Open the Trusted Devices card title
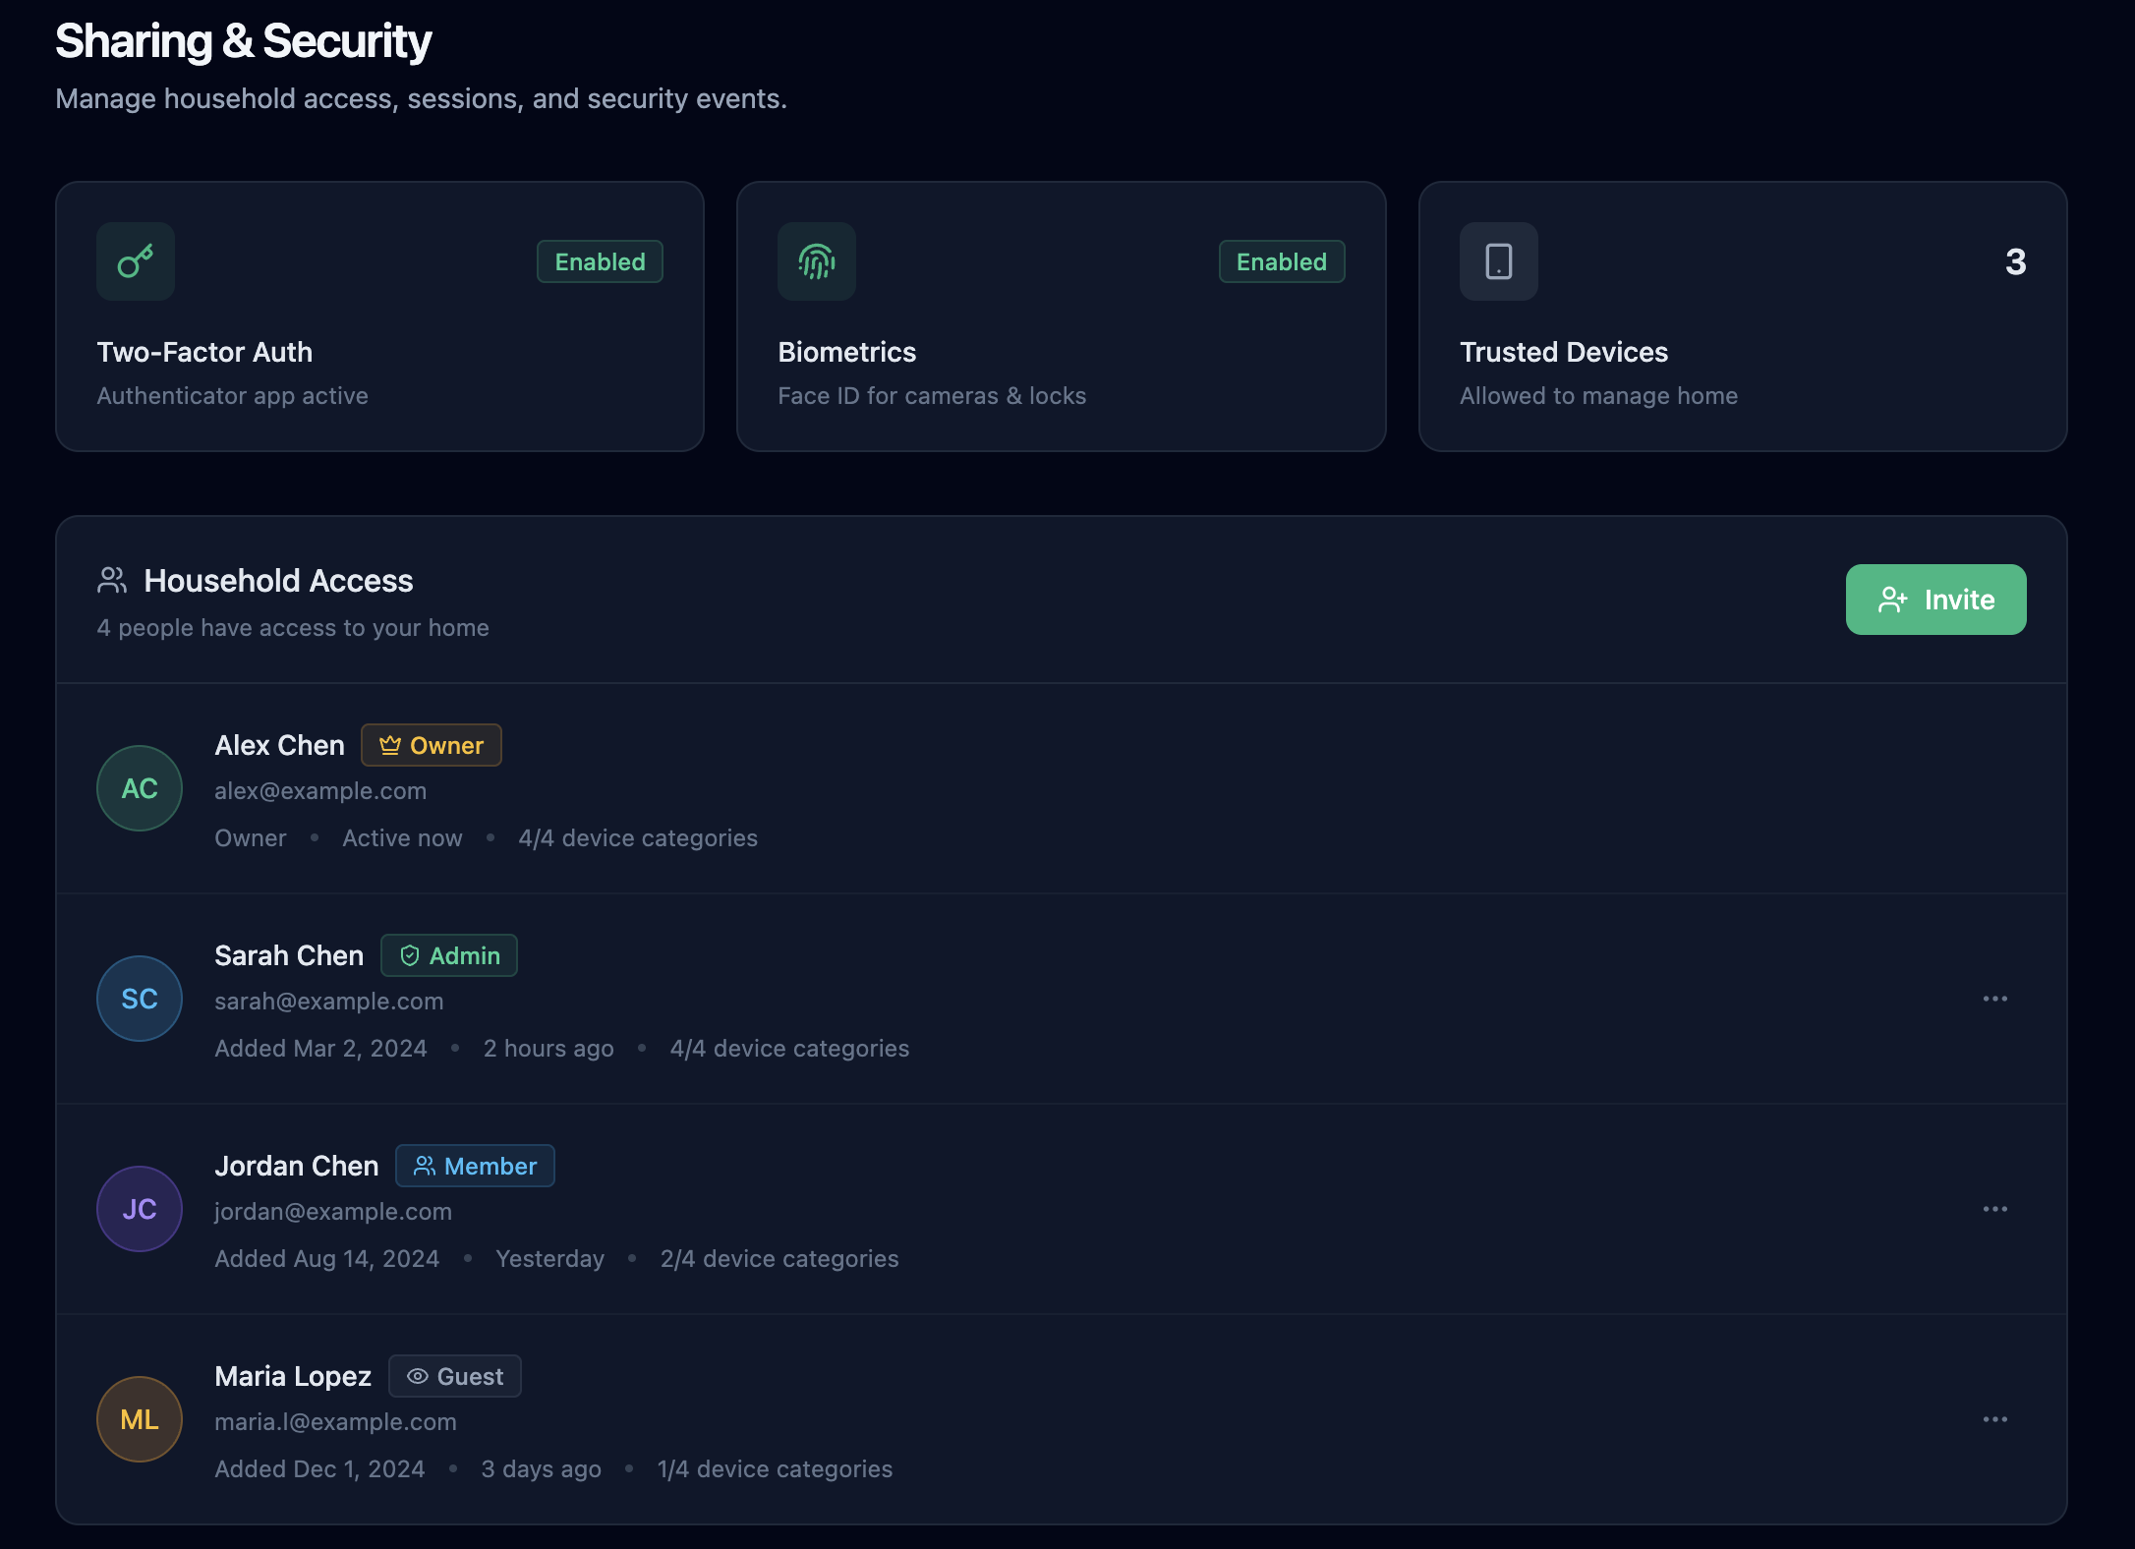2135x1549 pixels. pyautogui.click(x=1563, y=352)
